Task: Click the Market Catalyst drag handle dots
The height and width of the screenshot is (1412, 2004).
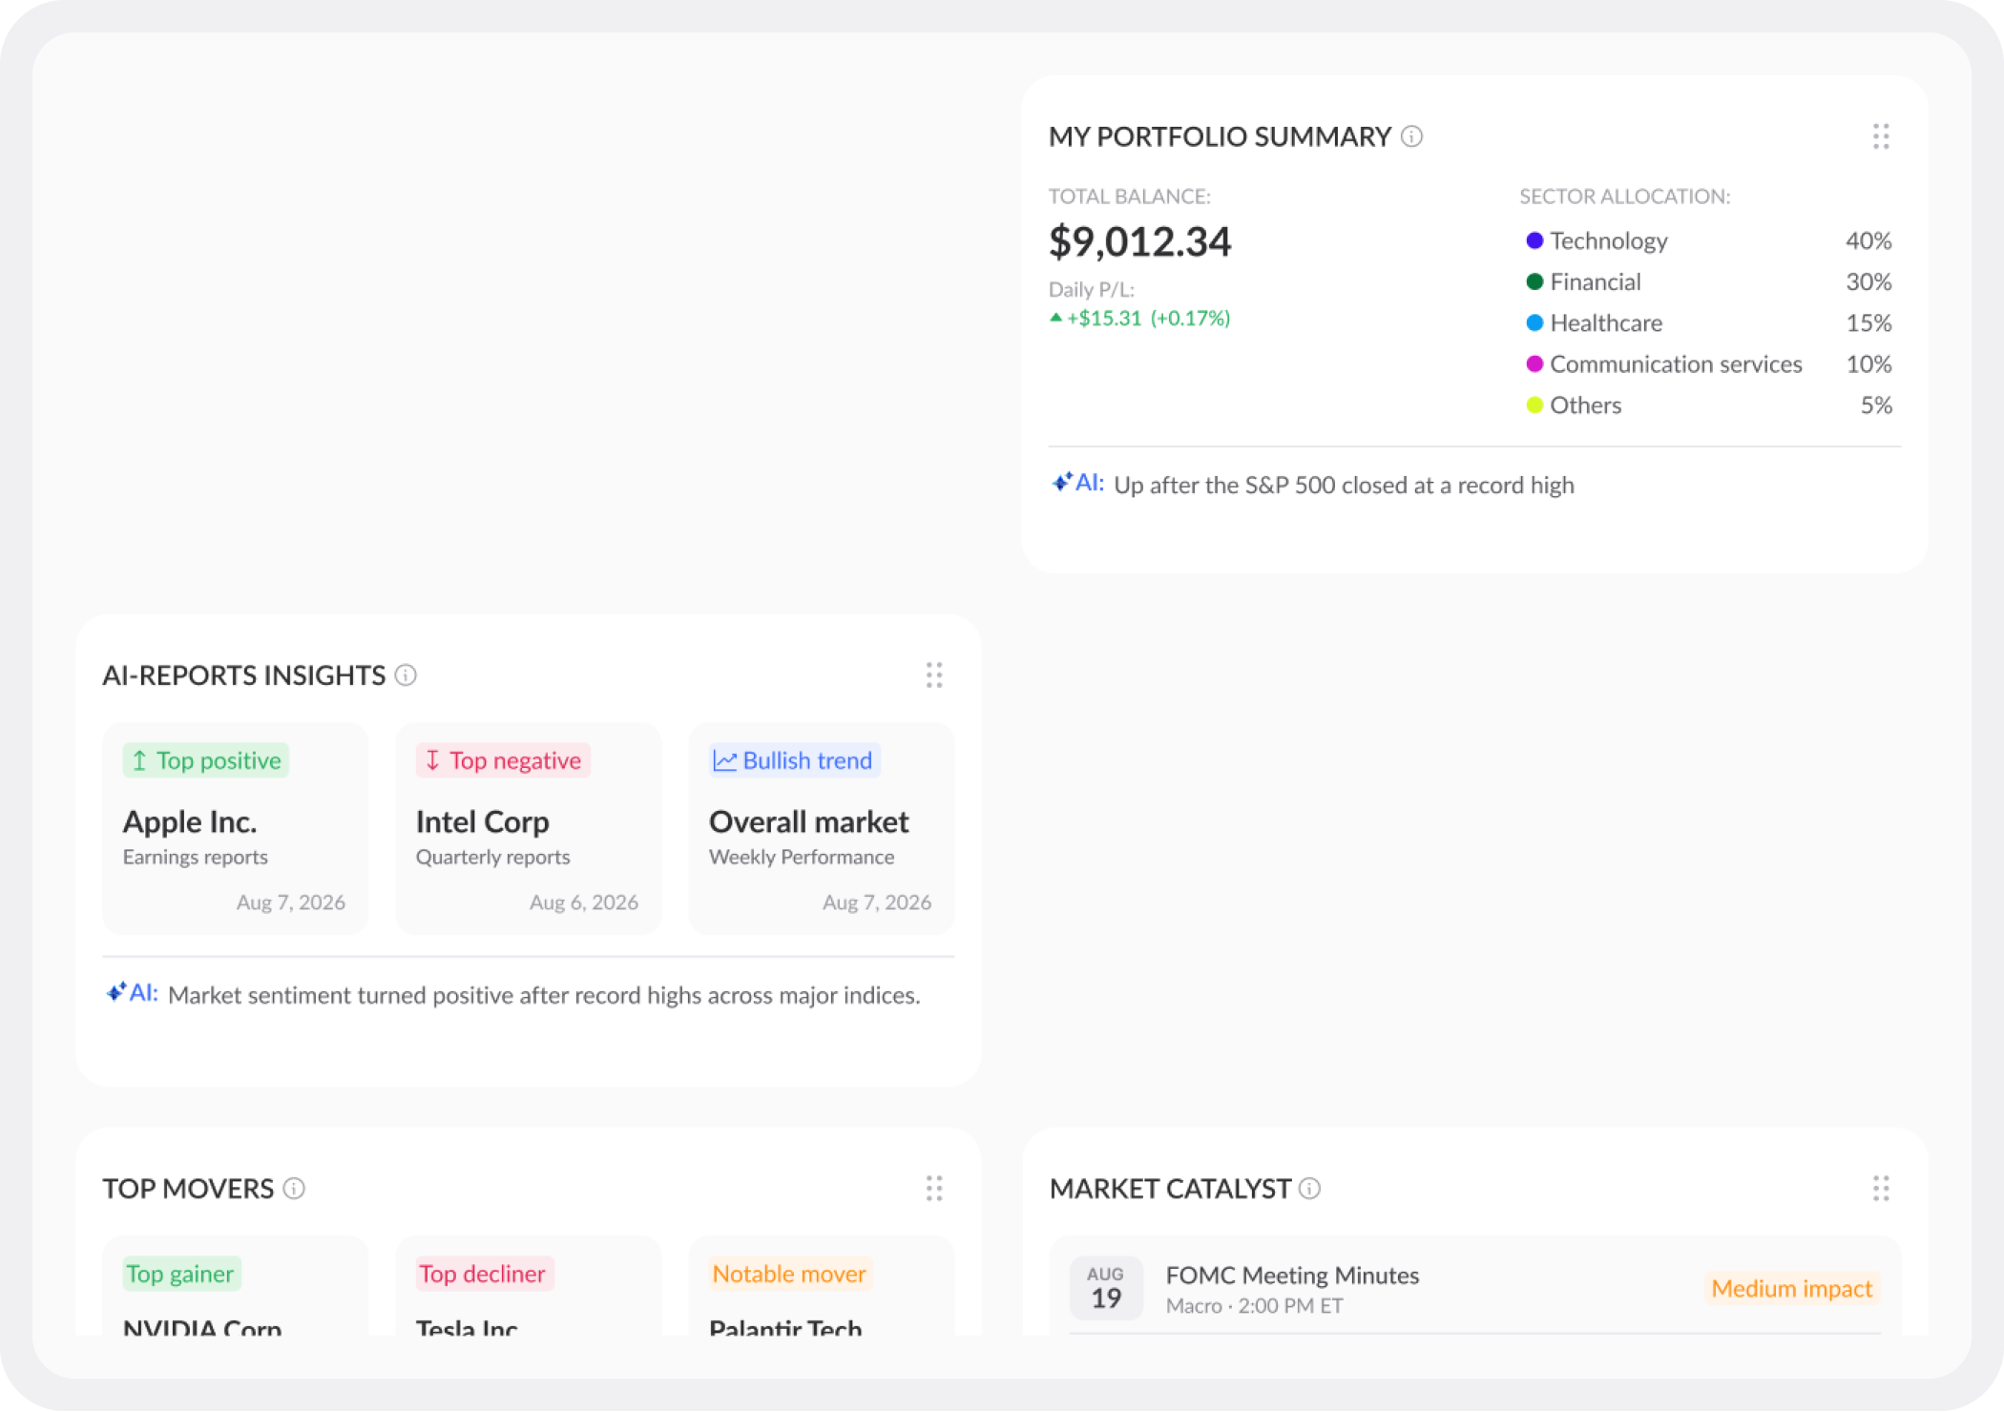Action: 1881,1189
